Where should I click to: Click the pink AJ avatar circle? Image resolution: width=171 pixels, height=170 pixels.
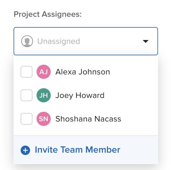[44, 72]
